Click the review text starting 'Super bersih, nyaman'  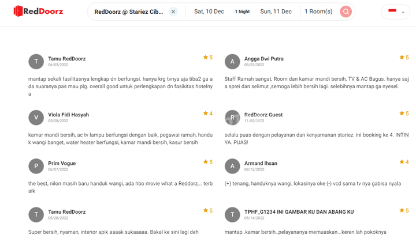pyautogui.click(x=113, y=232)
